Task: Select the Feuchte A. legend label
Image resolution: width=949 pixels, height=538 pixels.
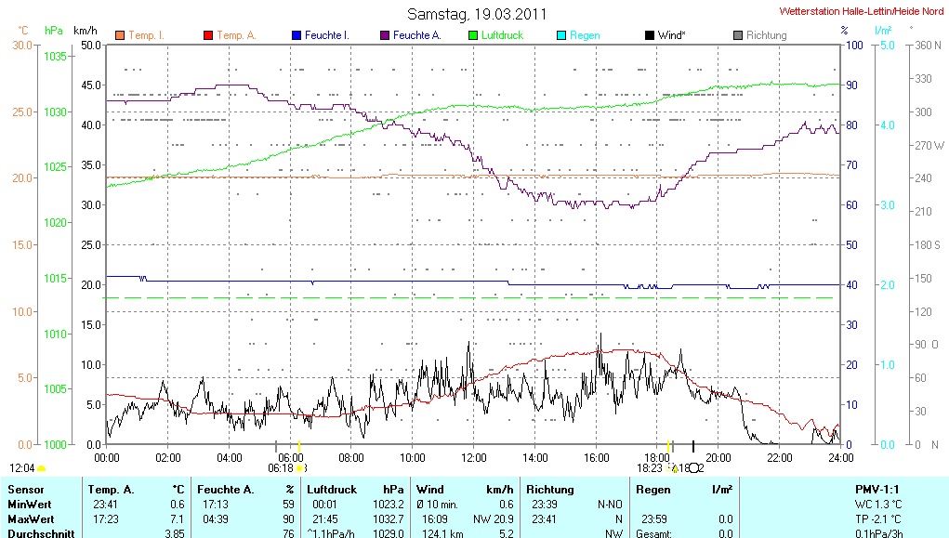Action: point(416,35)
